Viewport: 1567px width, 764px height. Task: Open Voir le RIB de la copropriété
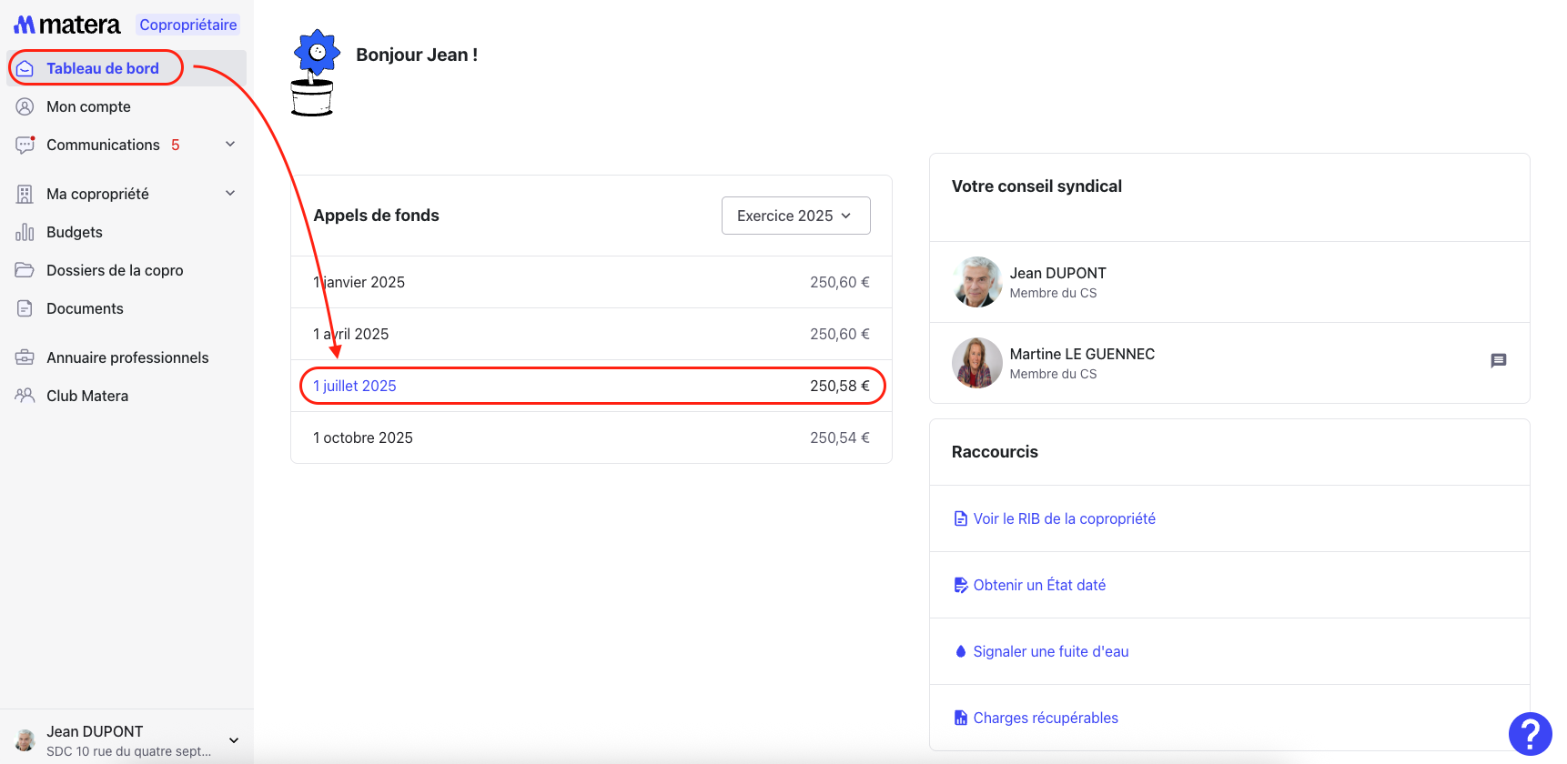click(x=1063, y=518)
